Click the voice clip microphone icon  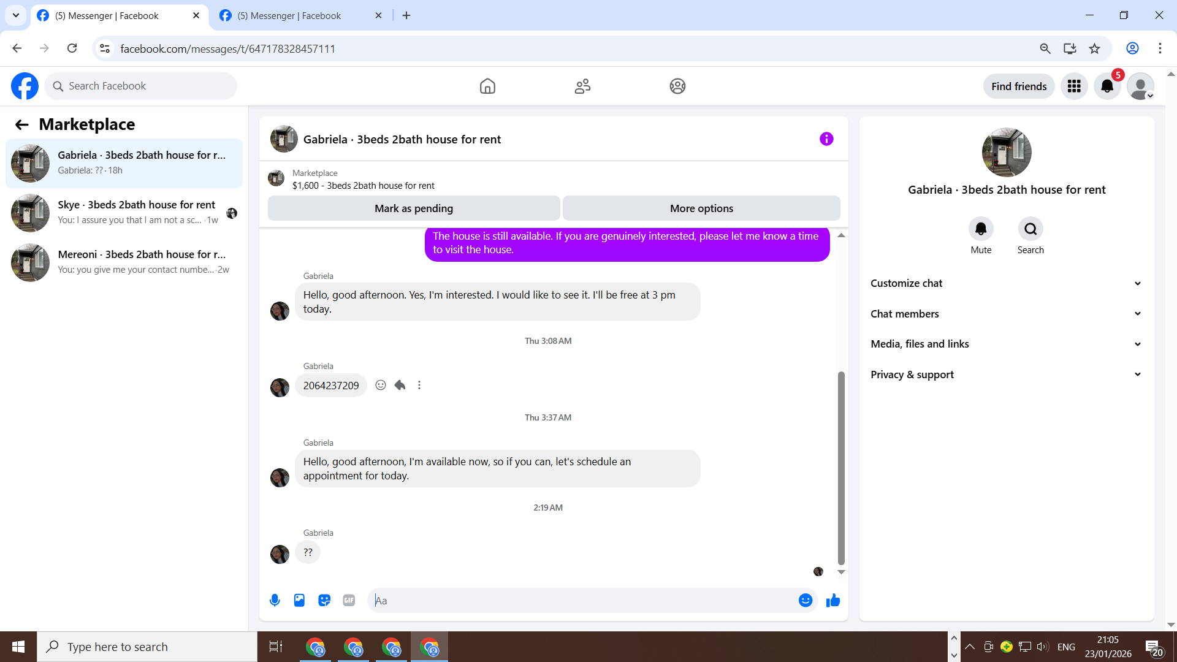coord(275,601)
